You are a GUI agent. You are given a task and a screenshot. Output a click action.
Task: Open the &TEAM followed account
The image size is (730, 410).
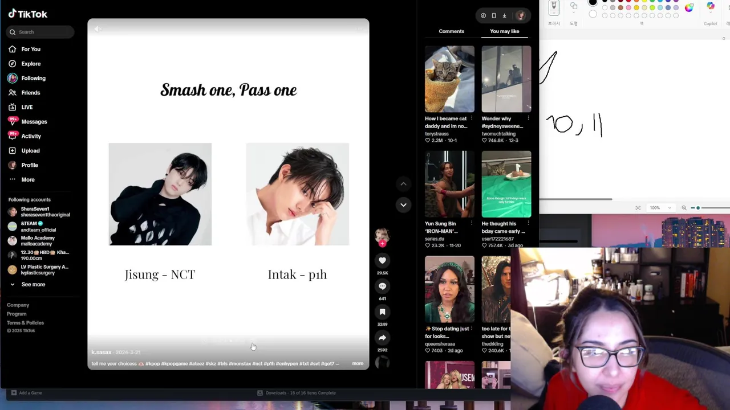click(39, 226)
